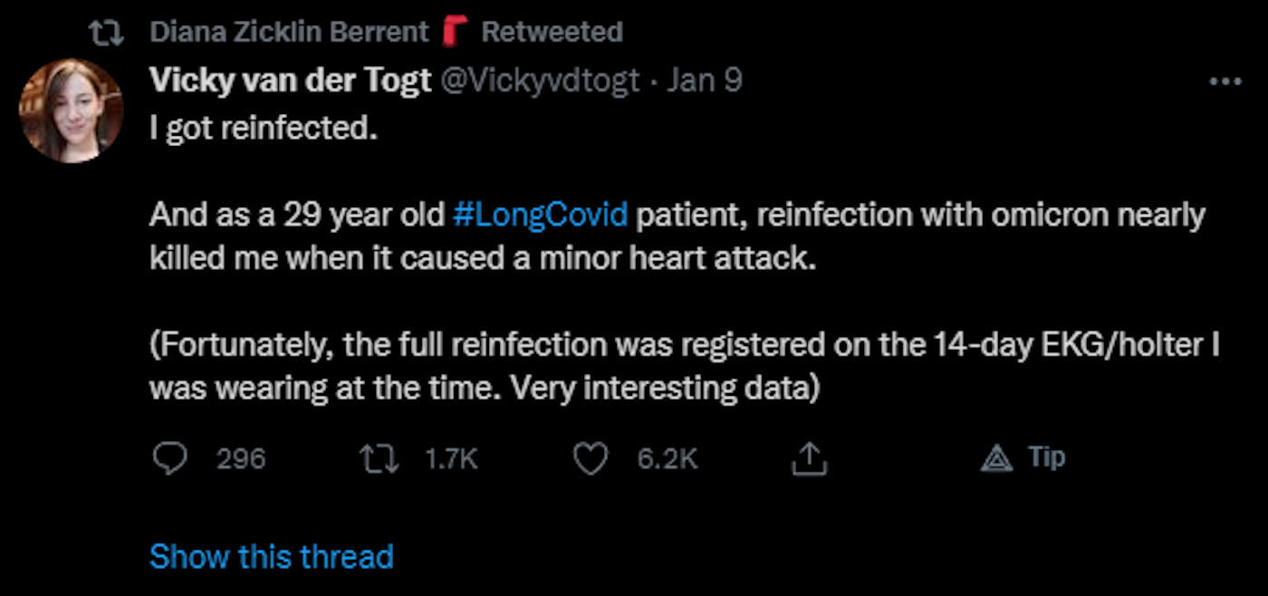The image size is (1268, 596).
Task: Click the 1.7K retweets count
Action: point(451,459)
